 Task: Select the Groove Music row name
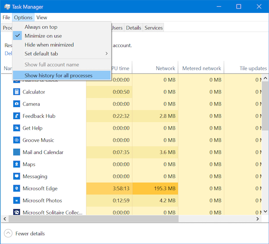pos(38,140)
